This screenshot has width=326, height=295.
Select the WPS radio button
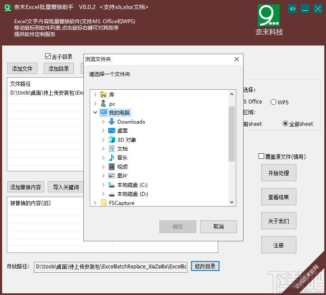pyautogui.click(x=273, y=102)
